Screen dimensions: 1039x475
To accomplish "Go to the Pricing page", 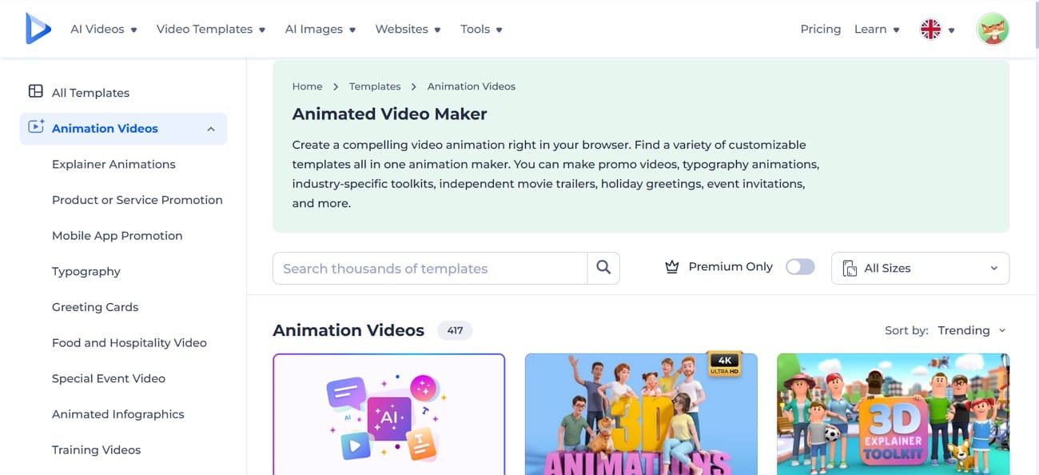I will click(820, 29).
